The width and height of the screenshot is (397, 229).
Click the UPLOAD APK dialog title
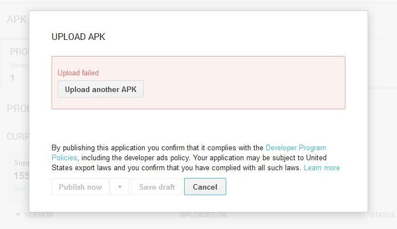click(78, 37)
